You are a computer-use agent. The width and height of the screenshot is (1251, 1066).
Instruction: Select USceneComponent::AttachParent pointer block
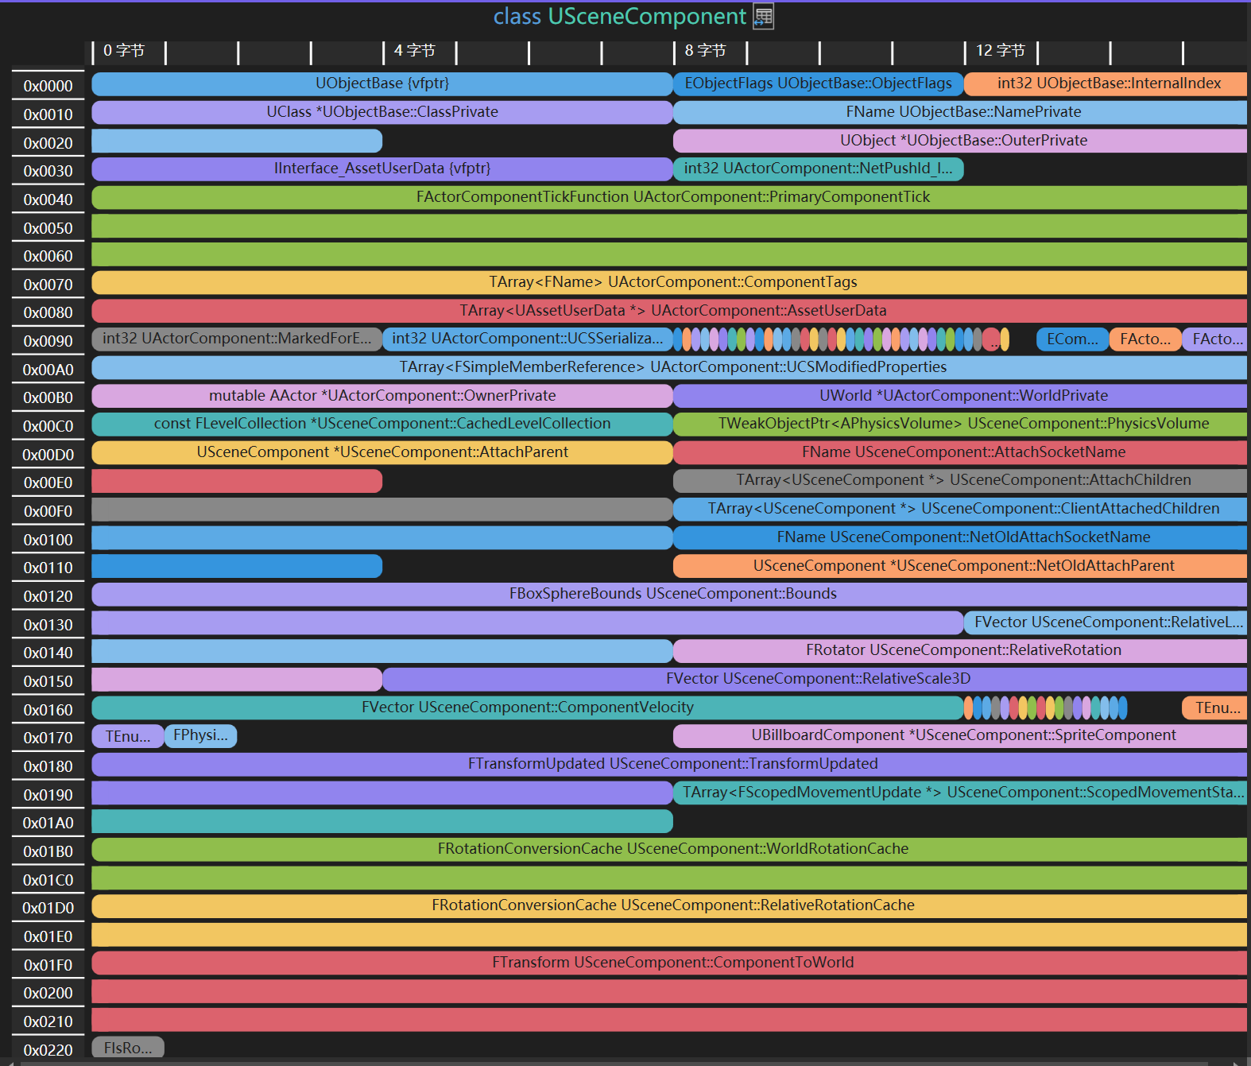(381, 452)
